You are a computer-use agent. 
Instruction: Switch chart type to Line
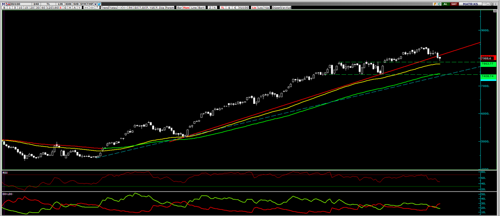(x=194, y=8)
